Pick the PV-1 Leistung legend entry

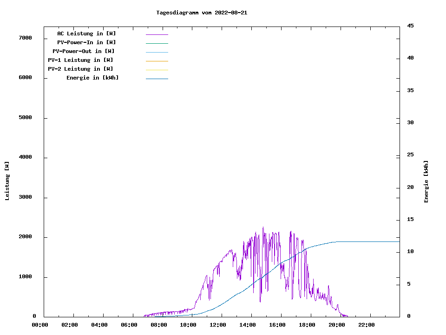[80, 60]
